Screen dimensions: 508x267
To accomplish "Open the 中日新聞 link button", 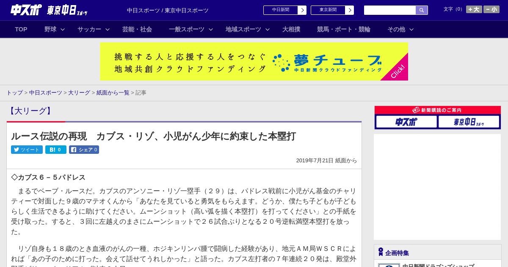I will (281, 10).
